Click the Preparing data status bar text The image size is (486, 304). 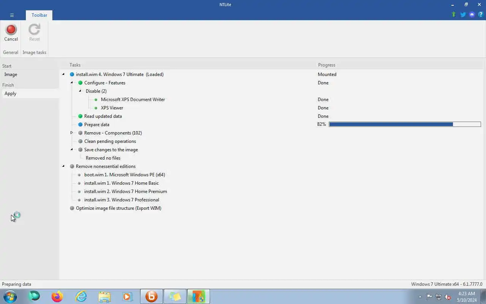17,284
